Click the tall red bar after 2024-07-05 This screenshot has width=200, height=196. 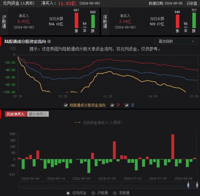pos(114,150)
